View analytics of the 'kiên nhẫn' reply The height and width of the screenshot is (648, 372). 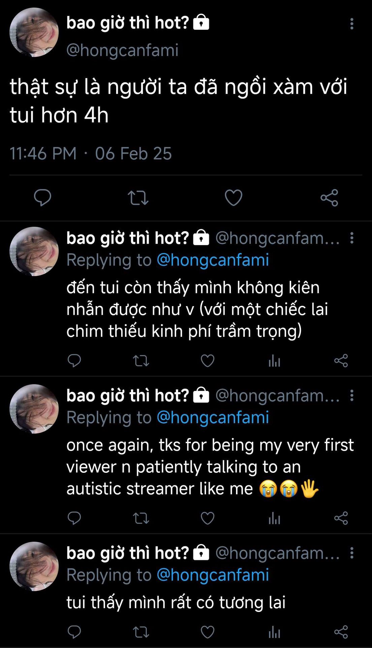tap(274, 361)
